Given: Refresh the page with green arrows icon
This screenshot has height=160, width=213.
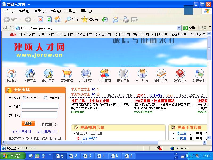Looking at the screenshot, I should [49, 19].
